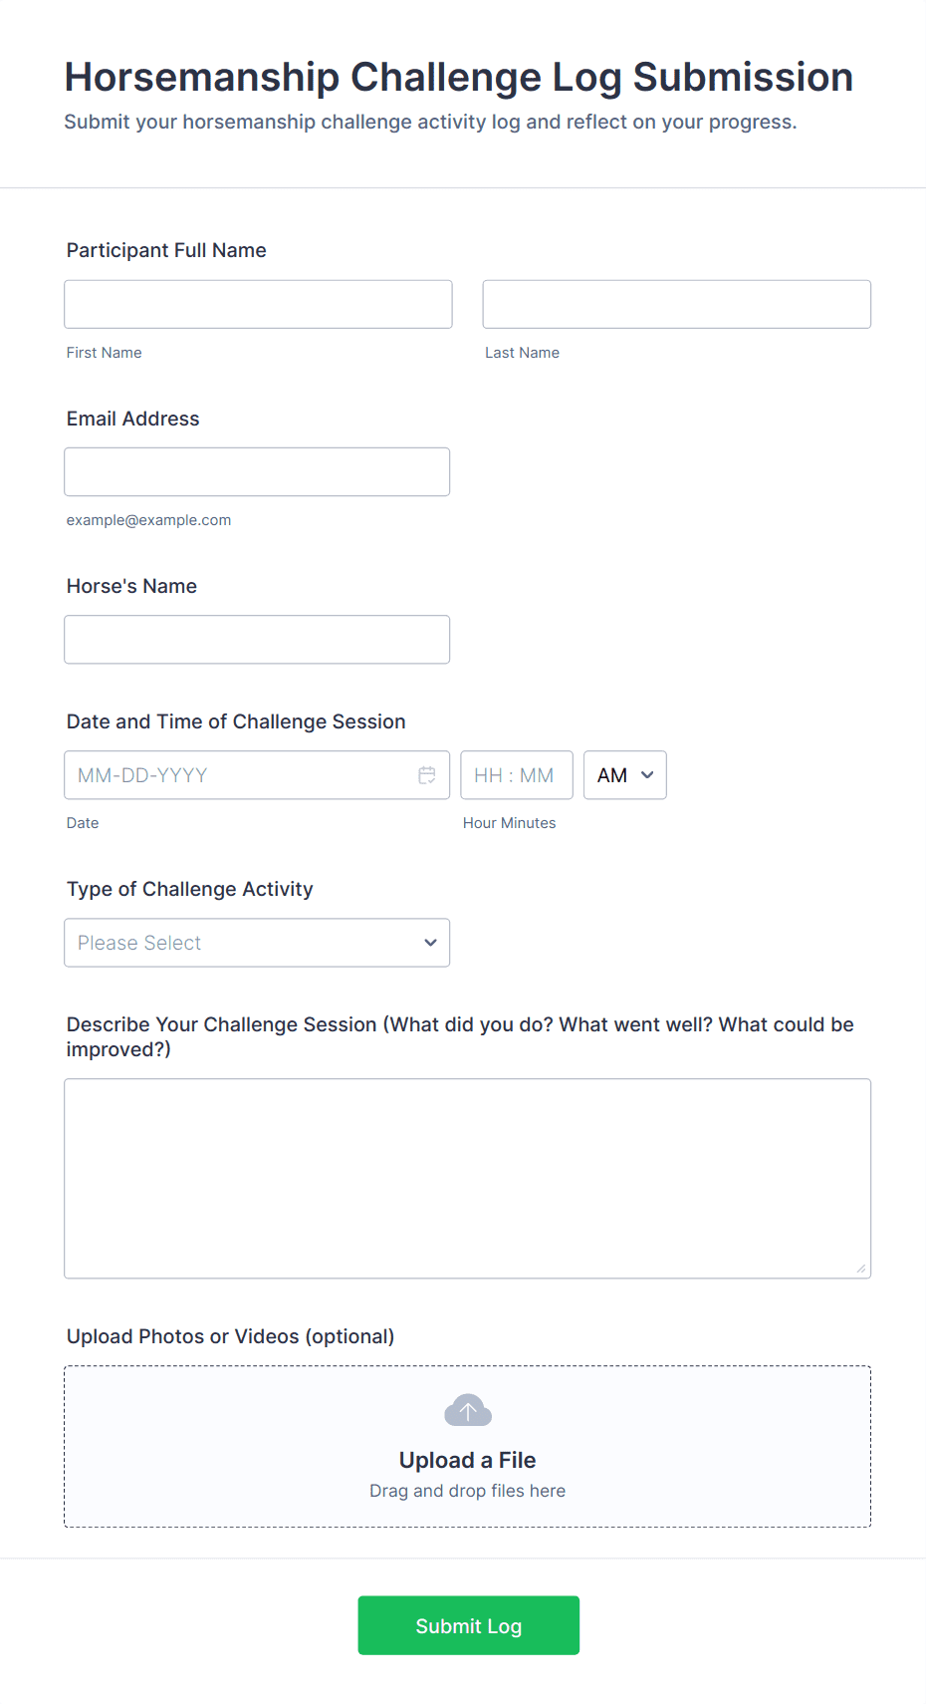
Task: Click the Participant Full Name label
Action: coord(166,250)
